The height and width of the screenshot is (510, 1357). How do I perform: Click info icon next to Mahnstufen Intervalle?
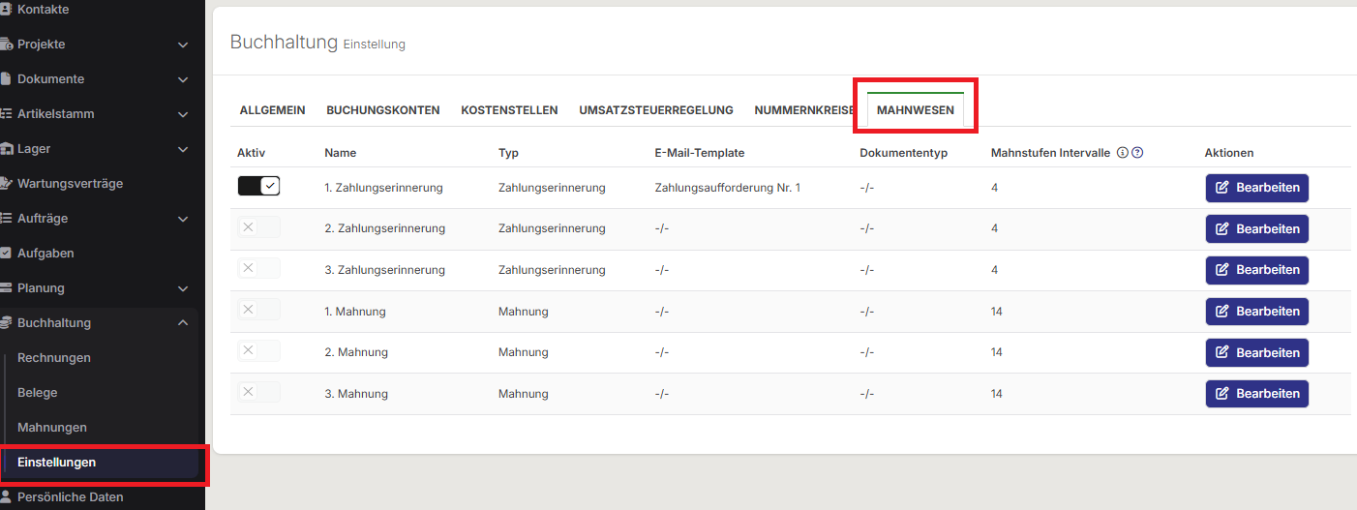[x=1123, y=153]
